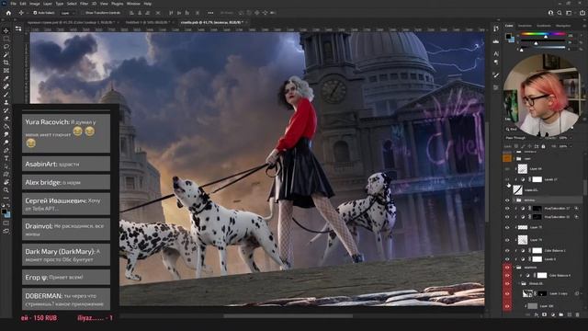The image size is (588, 331).
Task: Hide the second Hue/Saturation layer below 17
Action: coord(507,217)
